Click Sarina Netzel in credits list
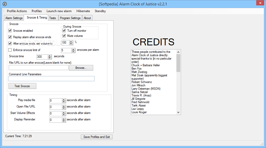The width and height of the screenshot is (266, 148). 140,92
